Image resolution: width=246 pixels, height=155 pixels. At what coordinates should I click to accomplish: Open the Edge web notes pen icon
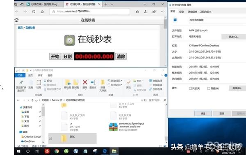146,12
